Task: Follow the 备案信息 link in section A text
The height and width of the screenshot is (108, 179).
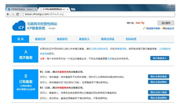Action: click(122, 49)
